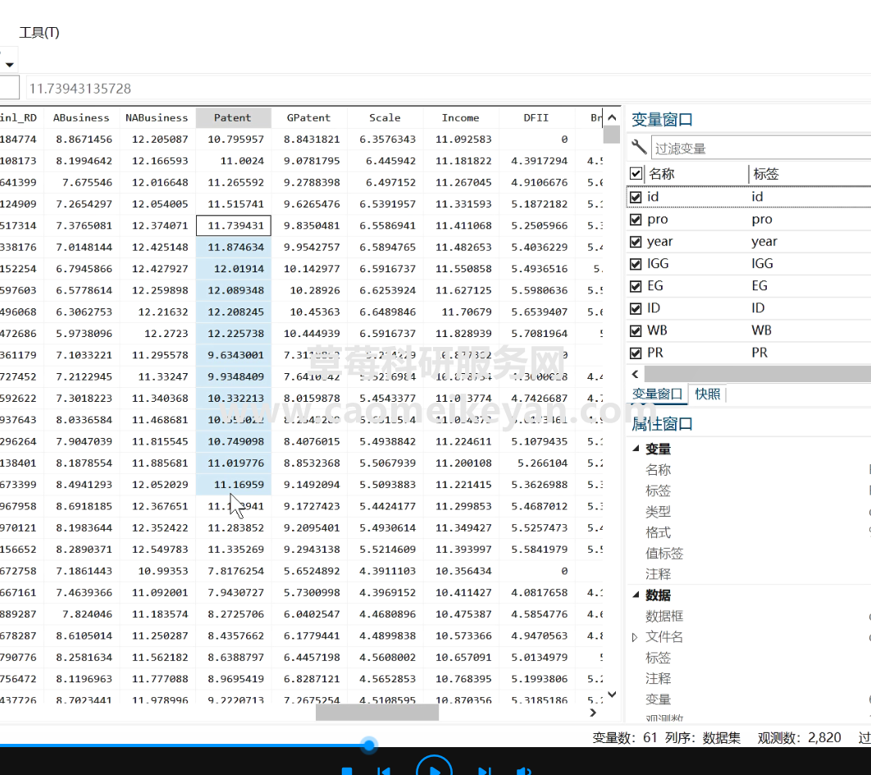Click the data grid horizontal scrollbar thumb
The height and width of the screenshot is (775, 871).
[x=377, y=713]
